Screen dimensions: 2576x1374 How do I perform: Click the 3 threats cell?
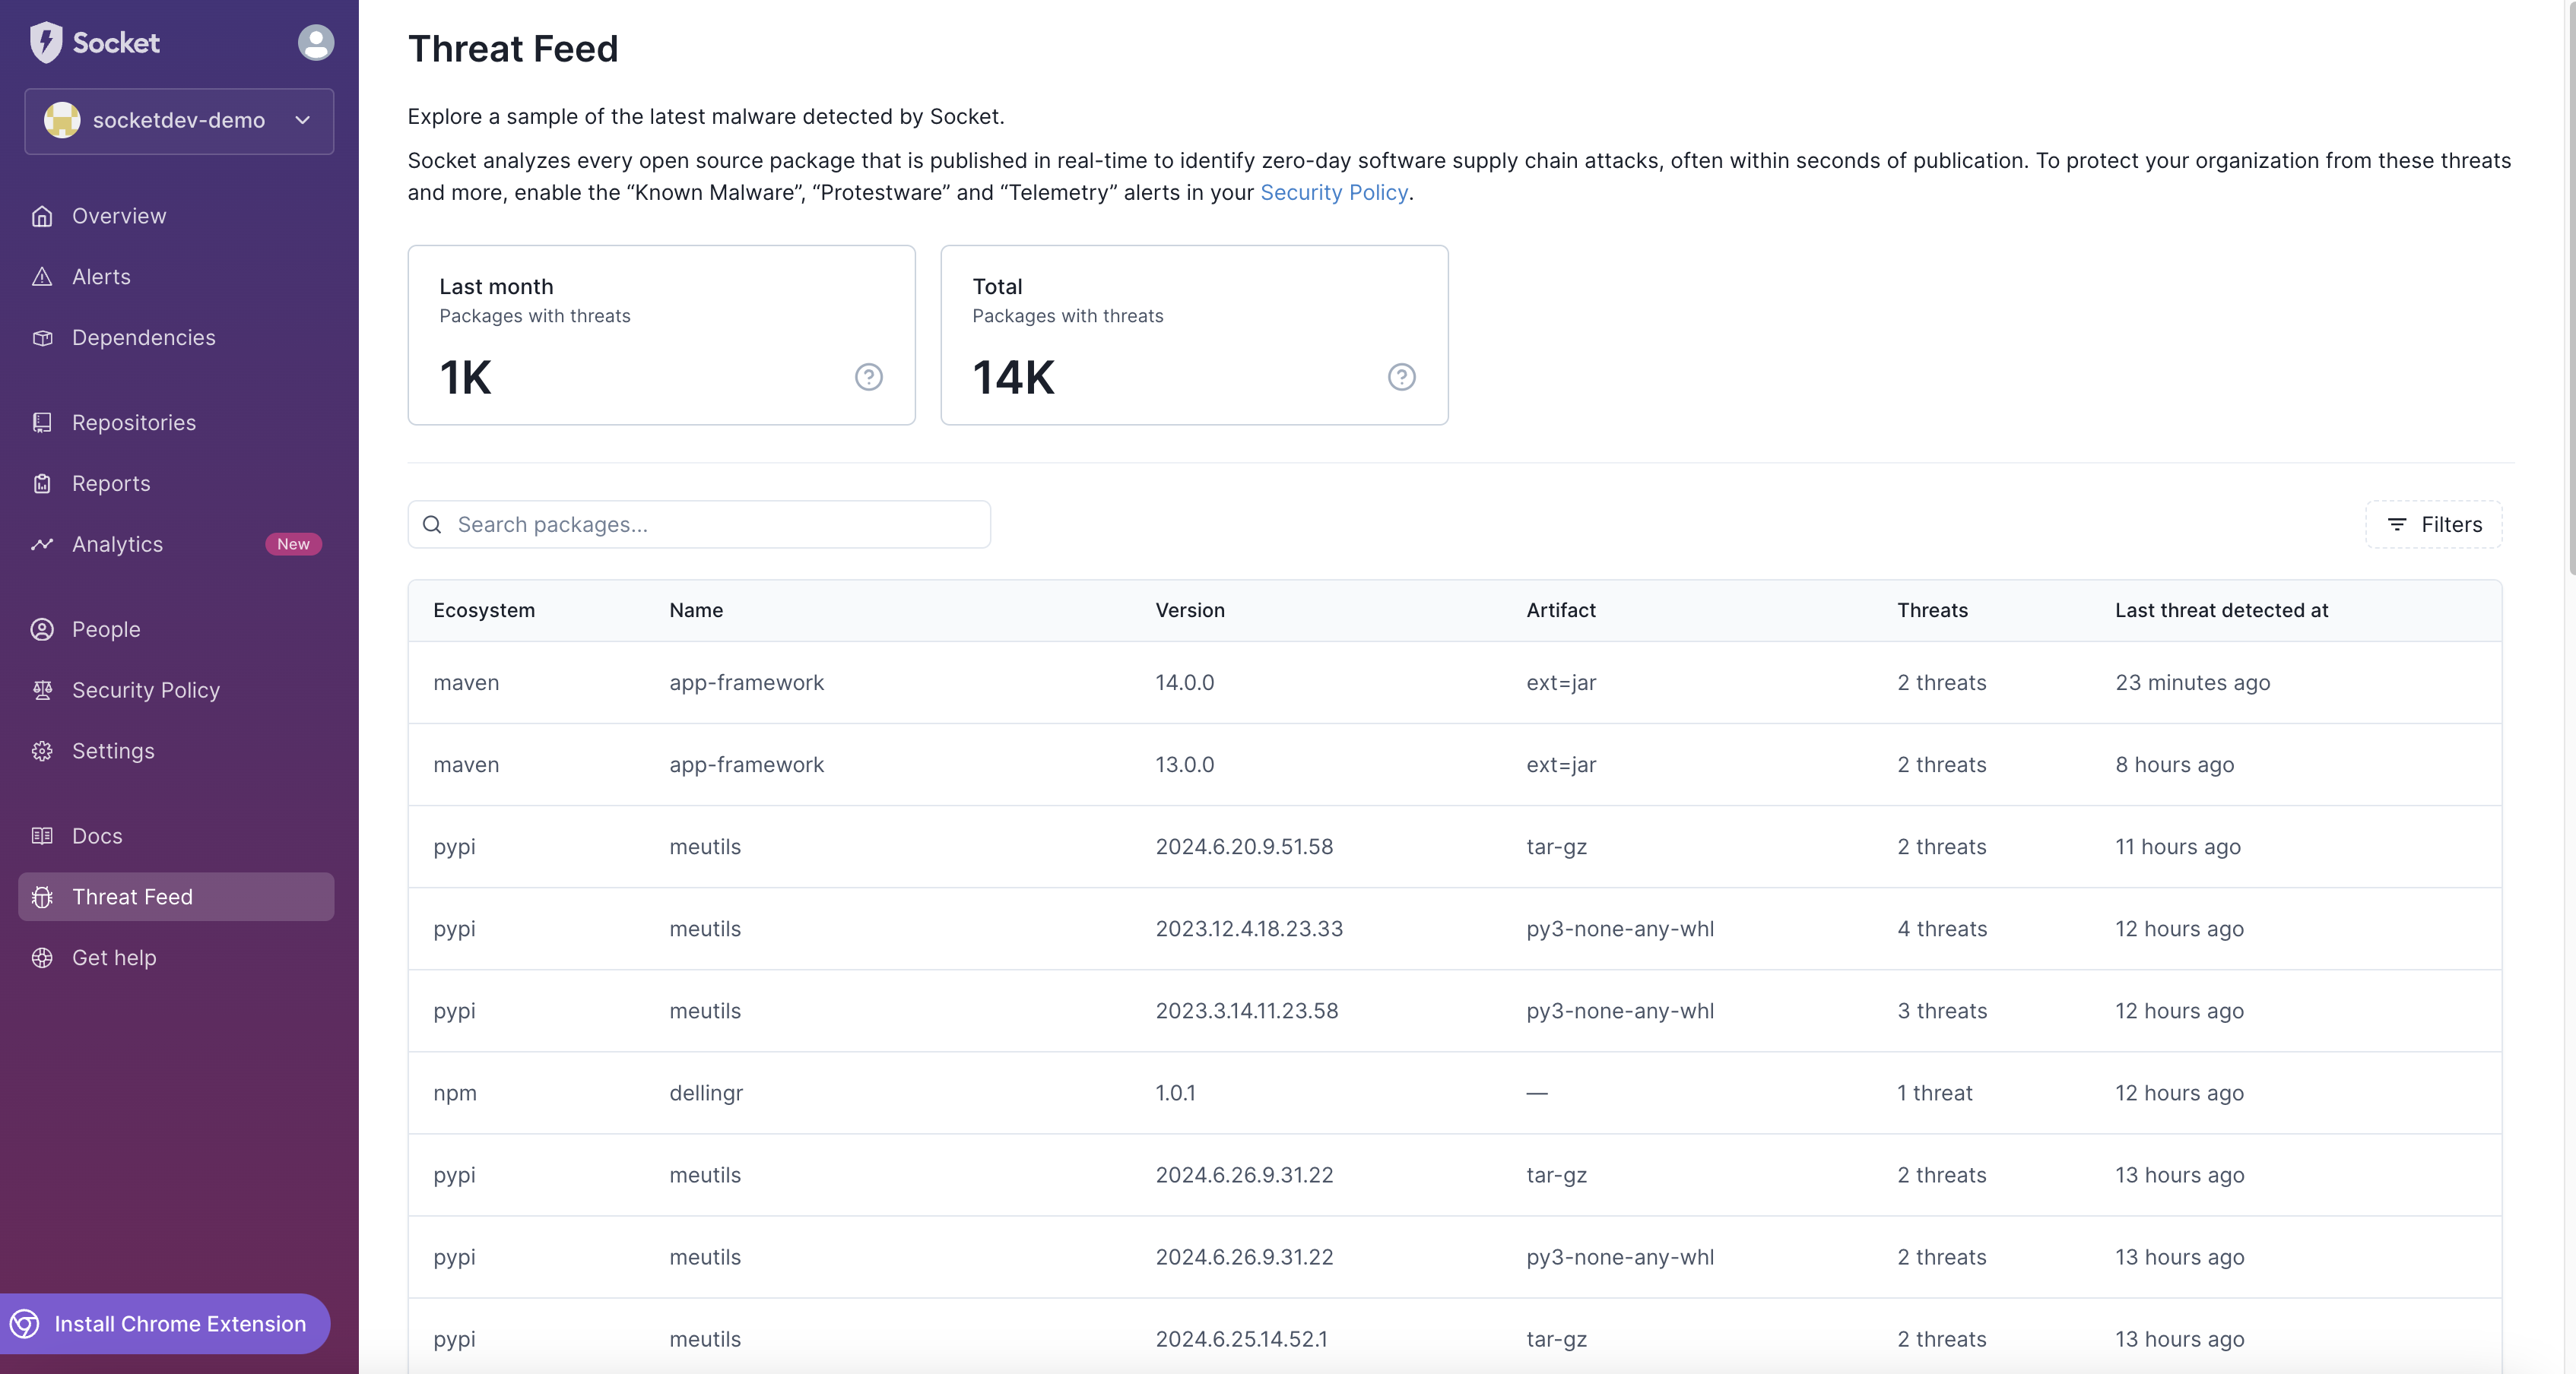tap(1942, 1010)
